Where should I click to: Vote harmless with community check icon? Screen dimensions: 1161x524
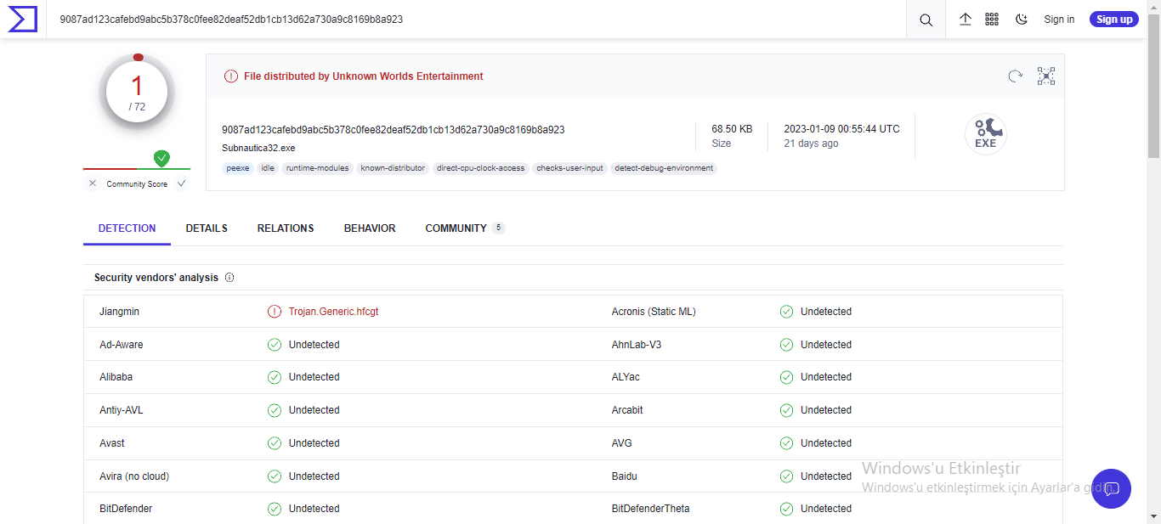coord(181,183)
